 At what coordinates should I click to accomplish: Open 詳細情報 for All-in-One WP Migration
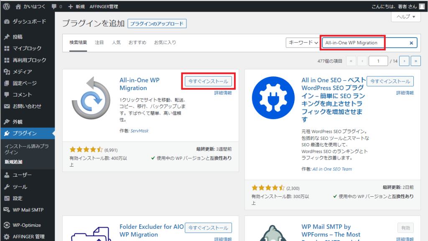[223, 93]
